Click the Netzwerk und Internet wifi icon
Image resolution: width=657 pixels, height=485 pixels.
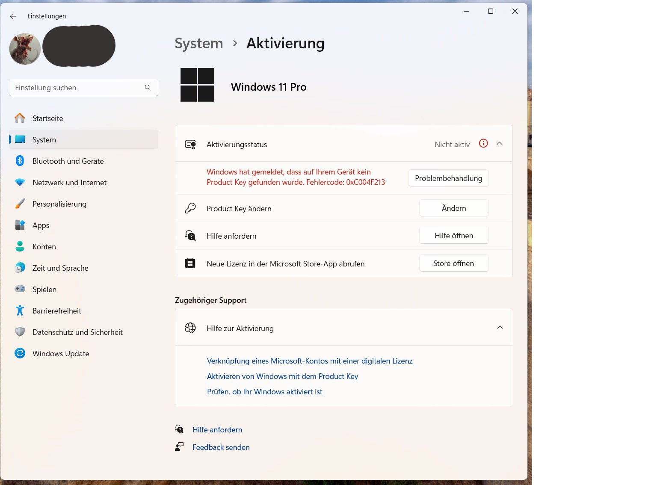click(x=20, y=182)
